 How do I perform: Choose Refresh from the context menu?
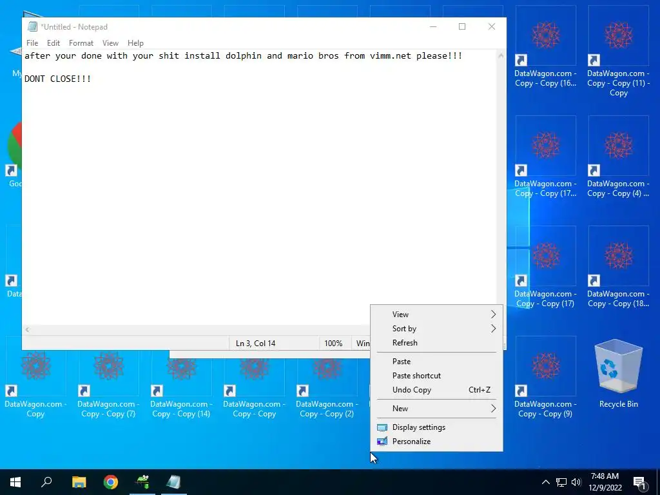(436, 343)
